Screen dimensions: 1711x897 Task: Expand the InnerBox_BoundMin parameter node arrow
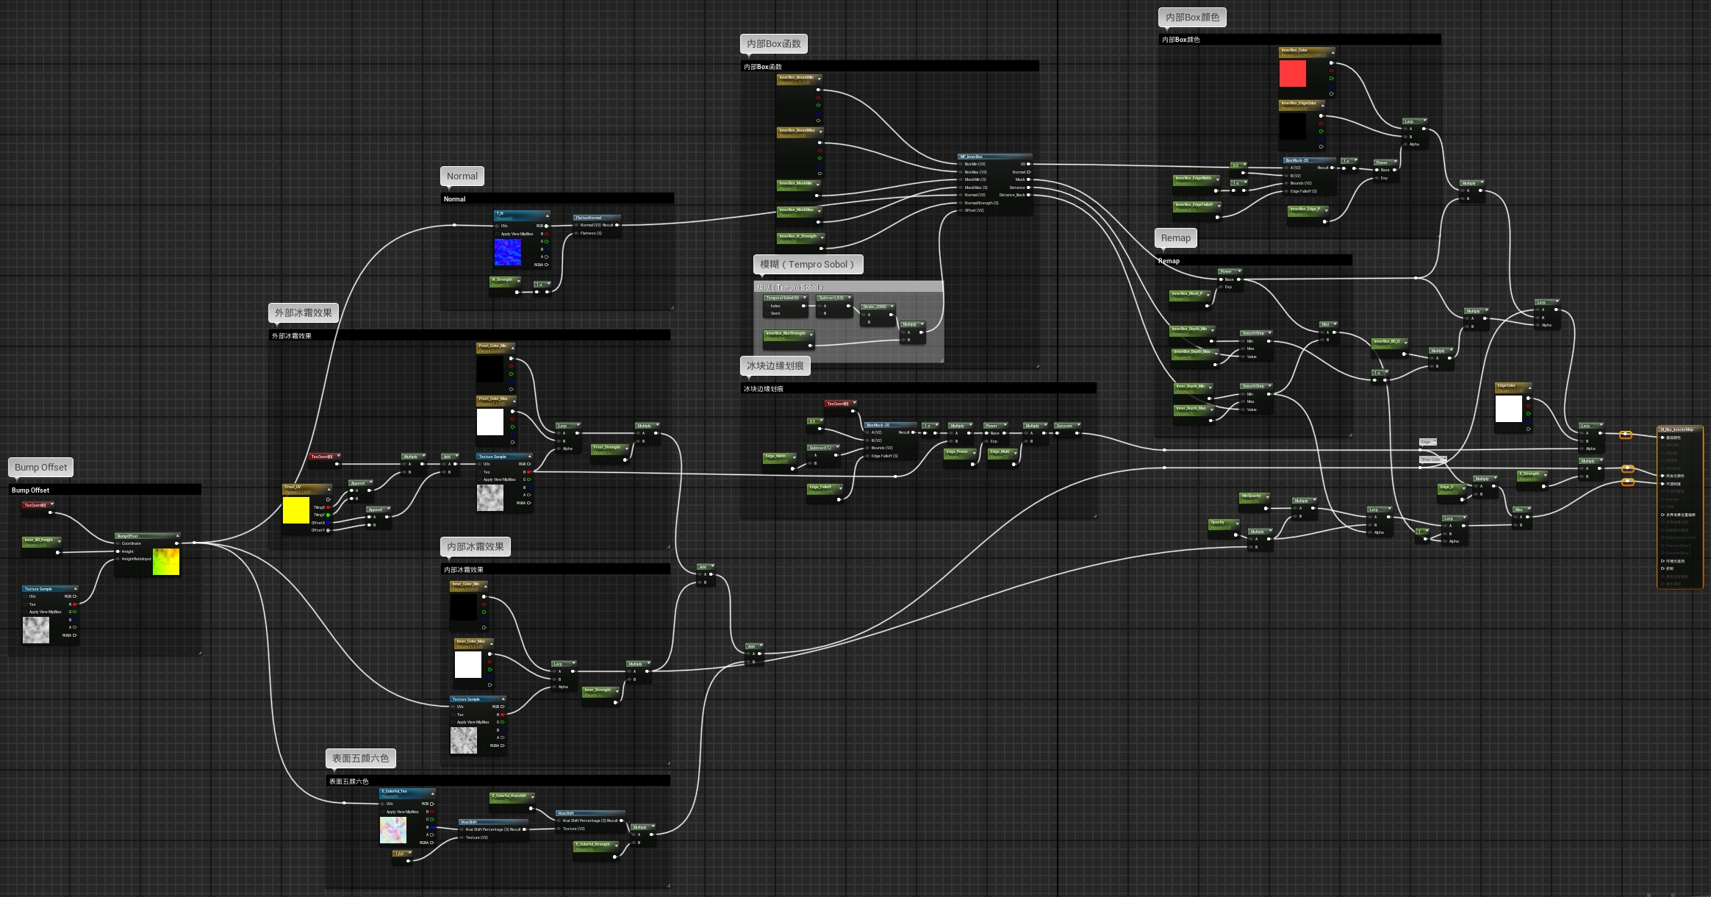(x=819, y=77)
